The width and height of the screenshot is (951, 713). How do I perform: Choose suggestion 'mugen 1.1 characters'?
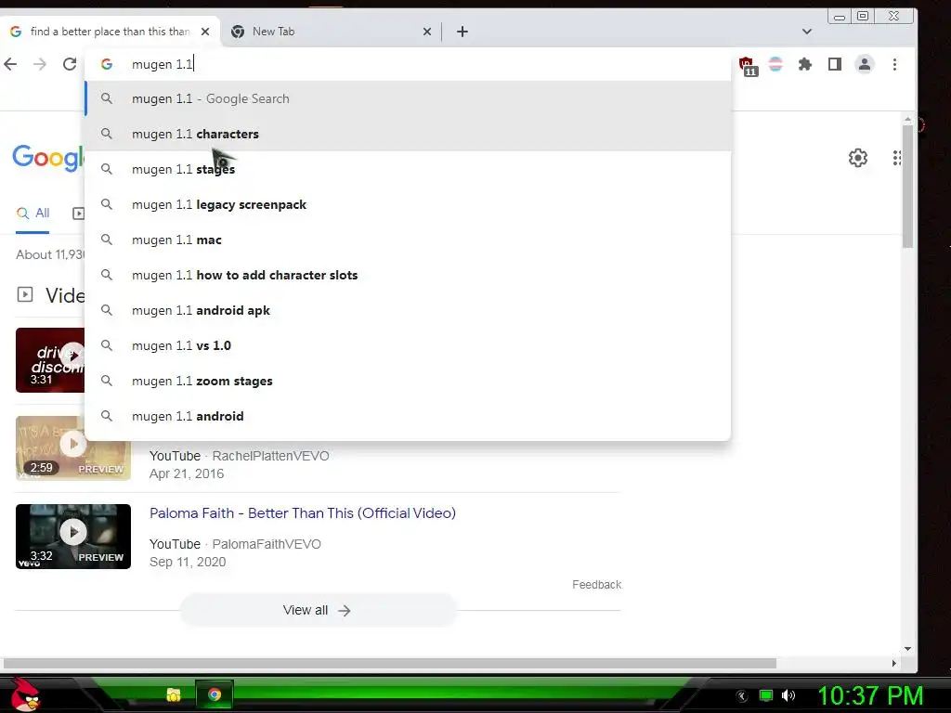coord(409,134)
